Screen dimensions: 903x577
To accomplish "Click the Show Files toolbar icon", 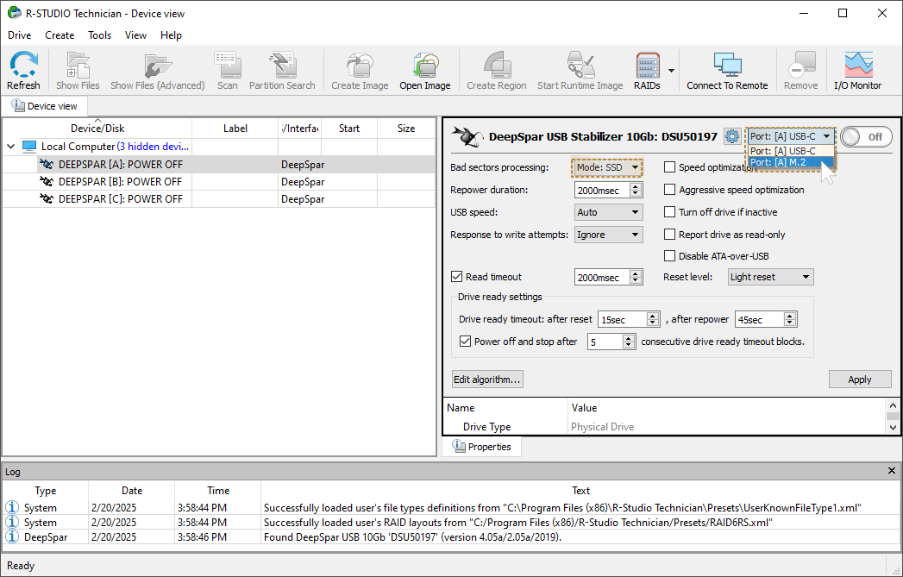I will pos(78,65).
